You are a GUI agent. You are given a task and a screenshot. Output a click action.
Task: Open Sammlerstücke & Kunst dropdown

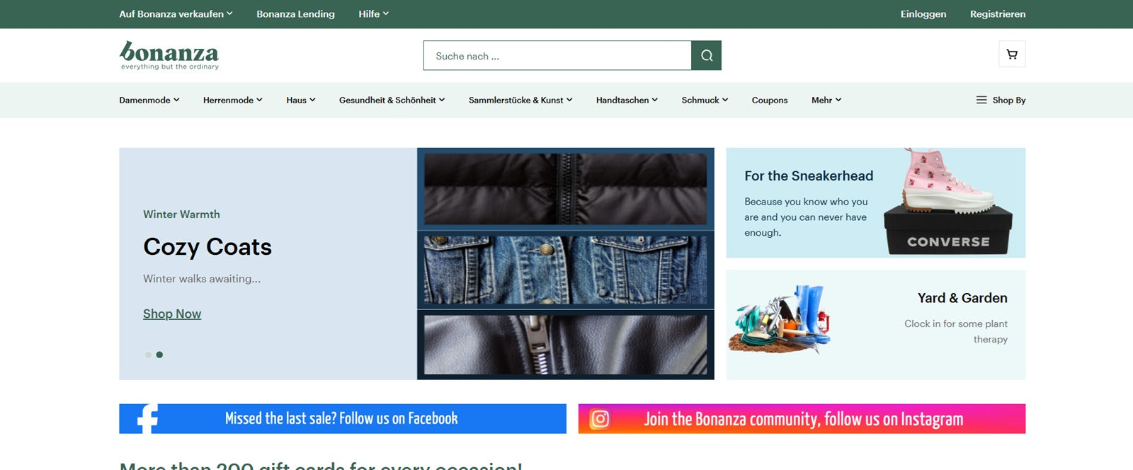[520, 100]
